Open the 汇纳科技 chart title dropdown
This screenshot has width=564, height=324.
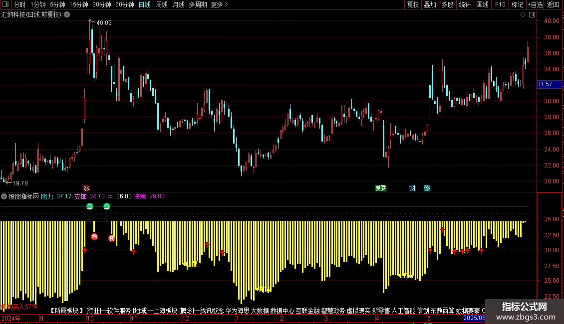67,15
